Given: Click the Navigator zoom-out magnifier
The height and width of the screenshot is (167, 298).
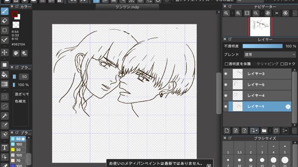Looking at the screenshot, I should pos(256,13).
